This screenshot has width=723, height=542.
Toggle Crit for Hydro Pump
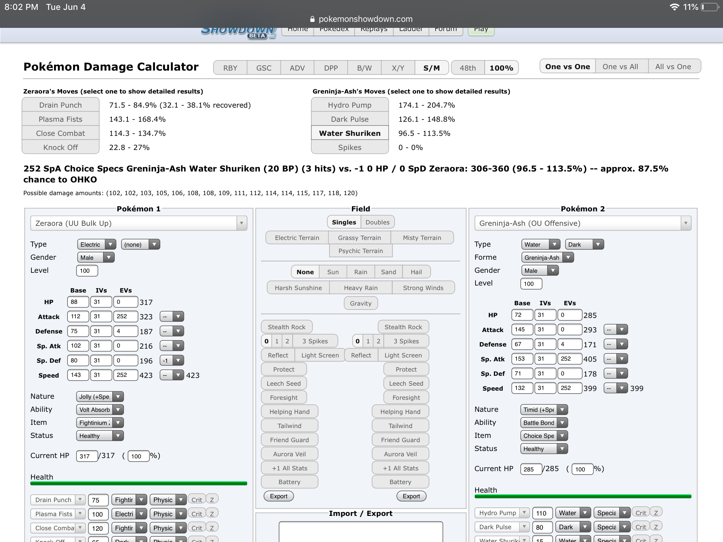[641, 513]
